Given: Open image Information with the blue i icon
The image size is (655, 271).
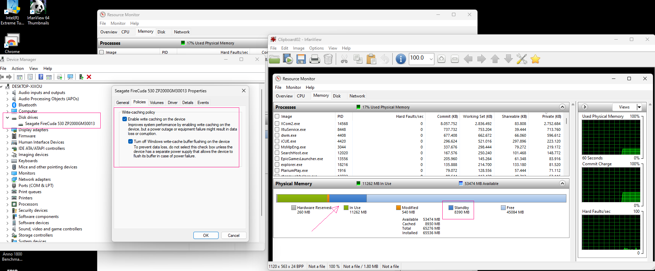Looking at the screenshot, I should click(401, 59).
